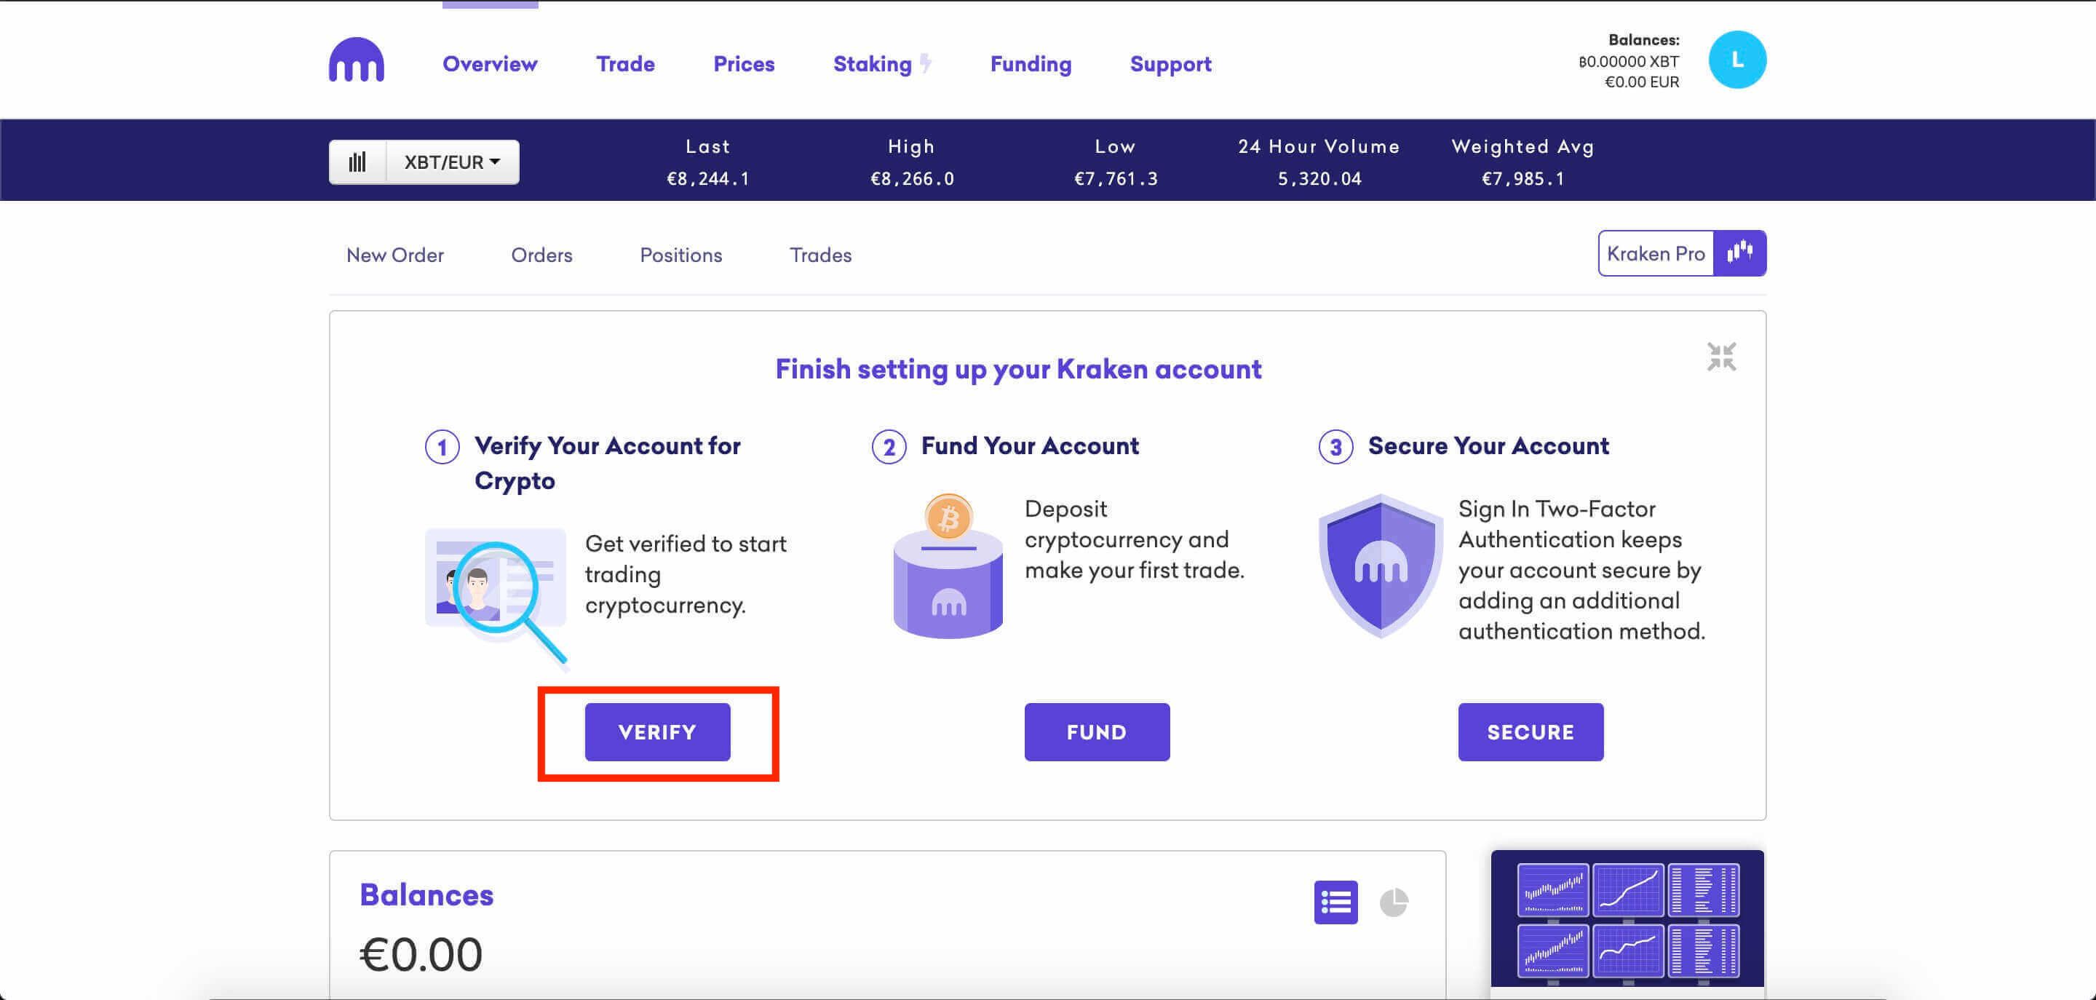This screenshot has height=1000, width=2096.
Task: Go to the Overview tab
Action: pyautogui.click(x=490, y=63)
